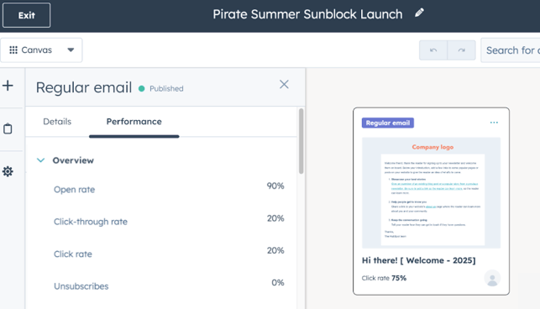The width and height of the screenshot is (540, 309).
Task: Click the user avatar on email card
Action: coord(492,278)
